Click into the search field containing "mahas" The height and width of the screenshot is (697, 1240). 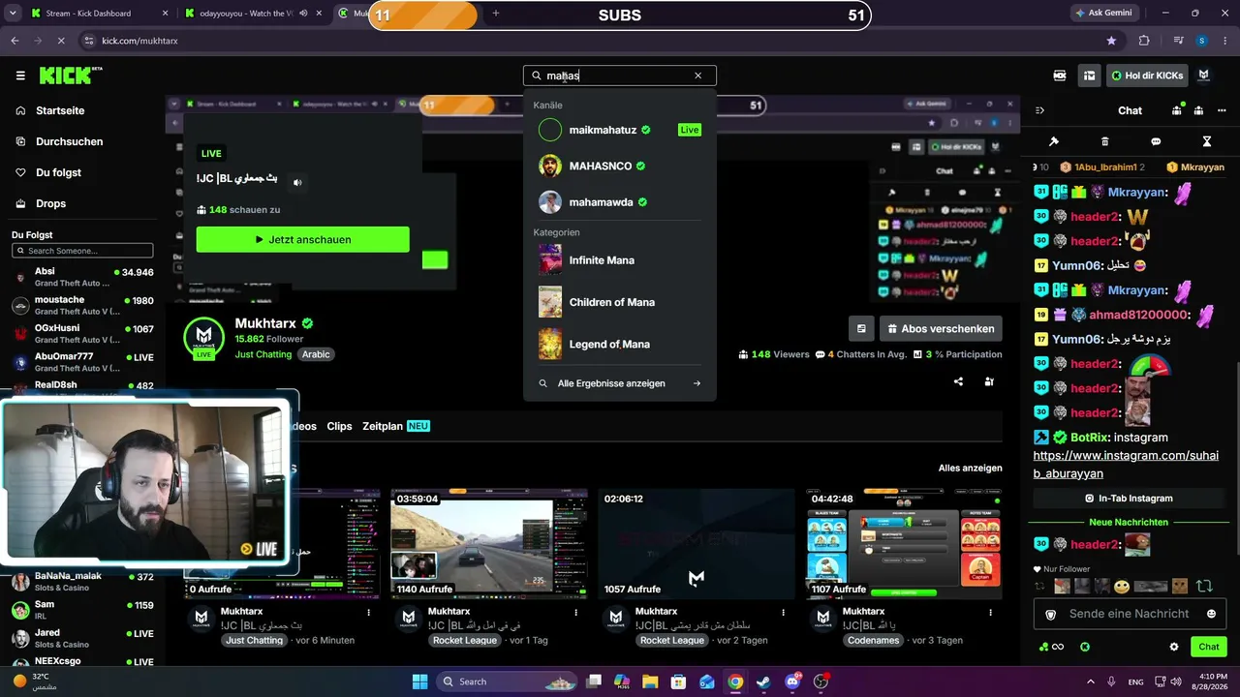(x=618, y=76)
